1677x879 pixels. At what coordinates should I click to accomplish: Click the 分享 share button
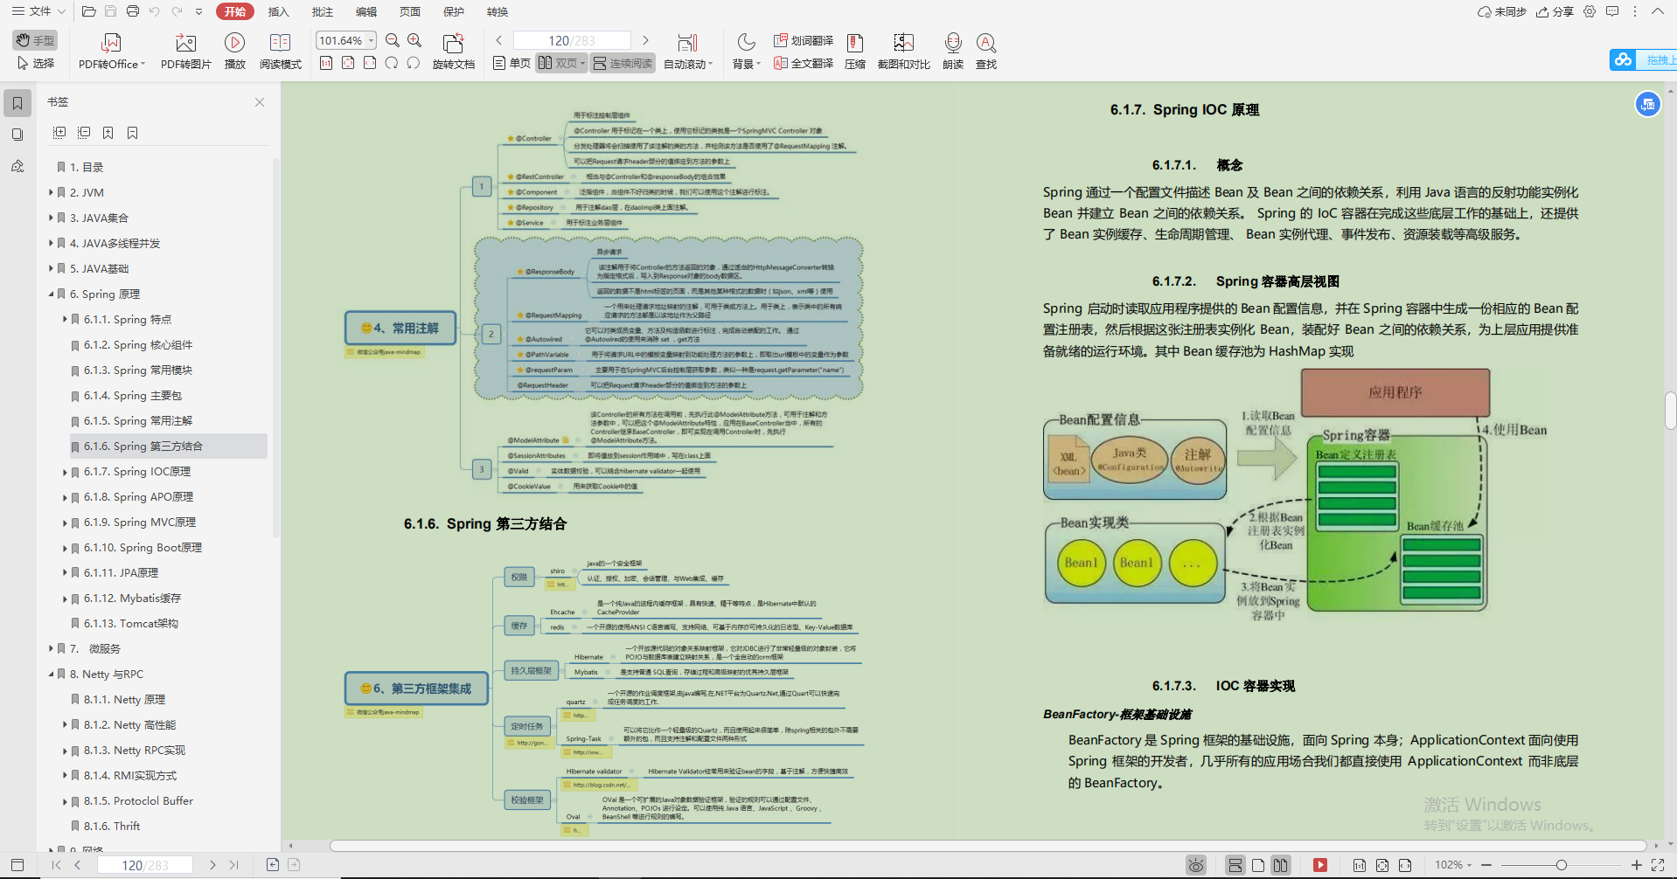point(1555,11)
